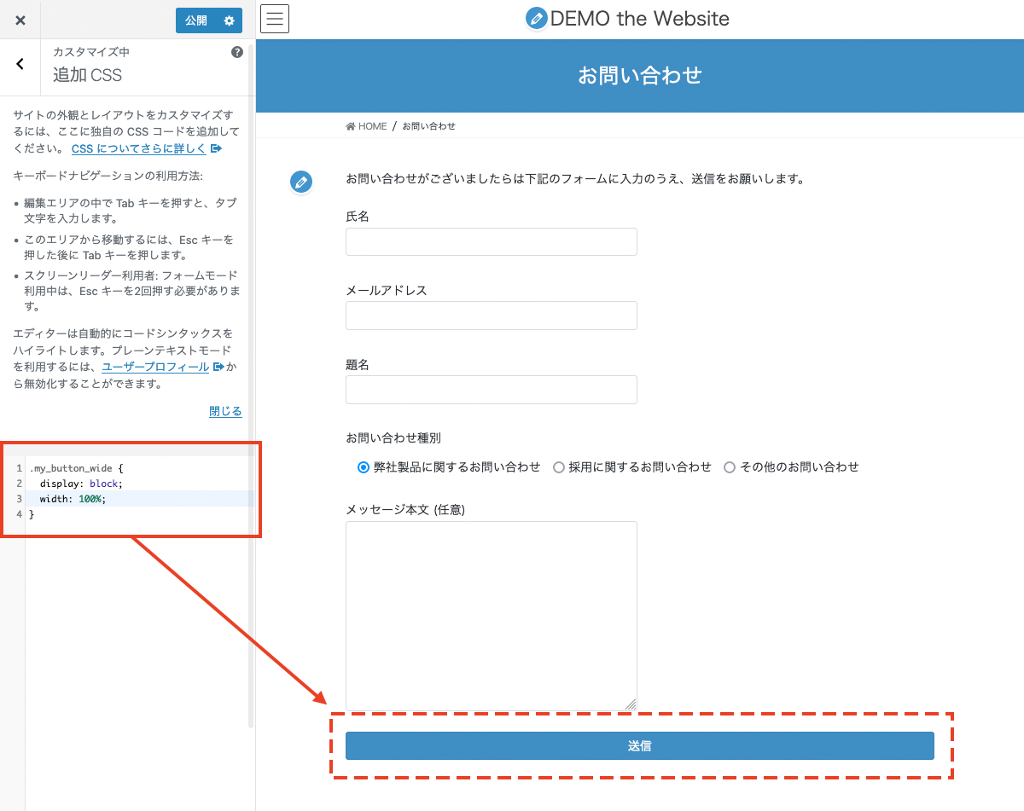
Task: Open help via the question mark icon
Action: tap(236, 51)
